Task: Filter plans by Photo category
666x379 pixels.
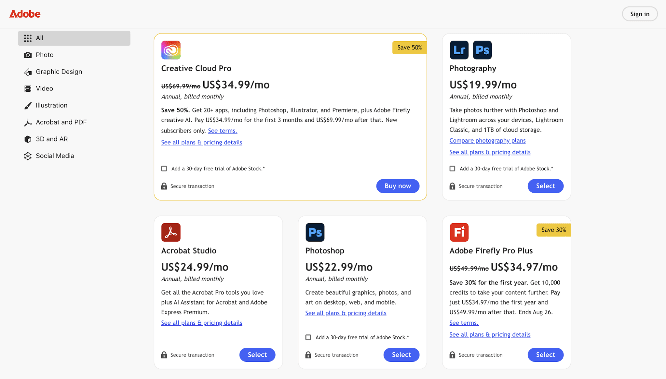Action: point(74,55)
